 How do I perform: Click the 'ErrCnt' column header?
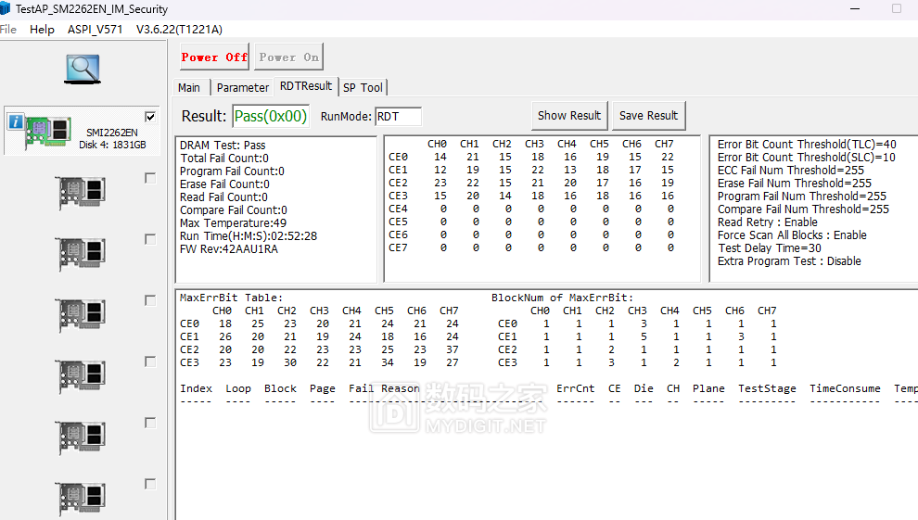pos(576,388)
